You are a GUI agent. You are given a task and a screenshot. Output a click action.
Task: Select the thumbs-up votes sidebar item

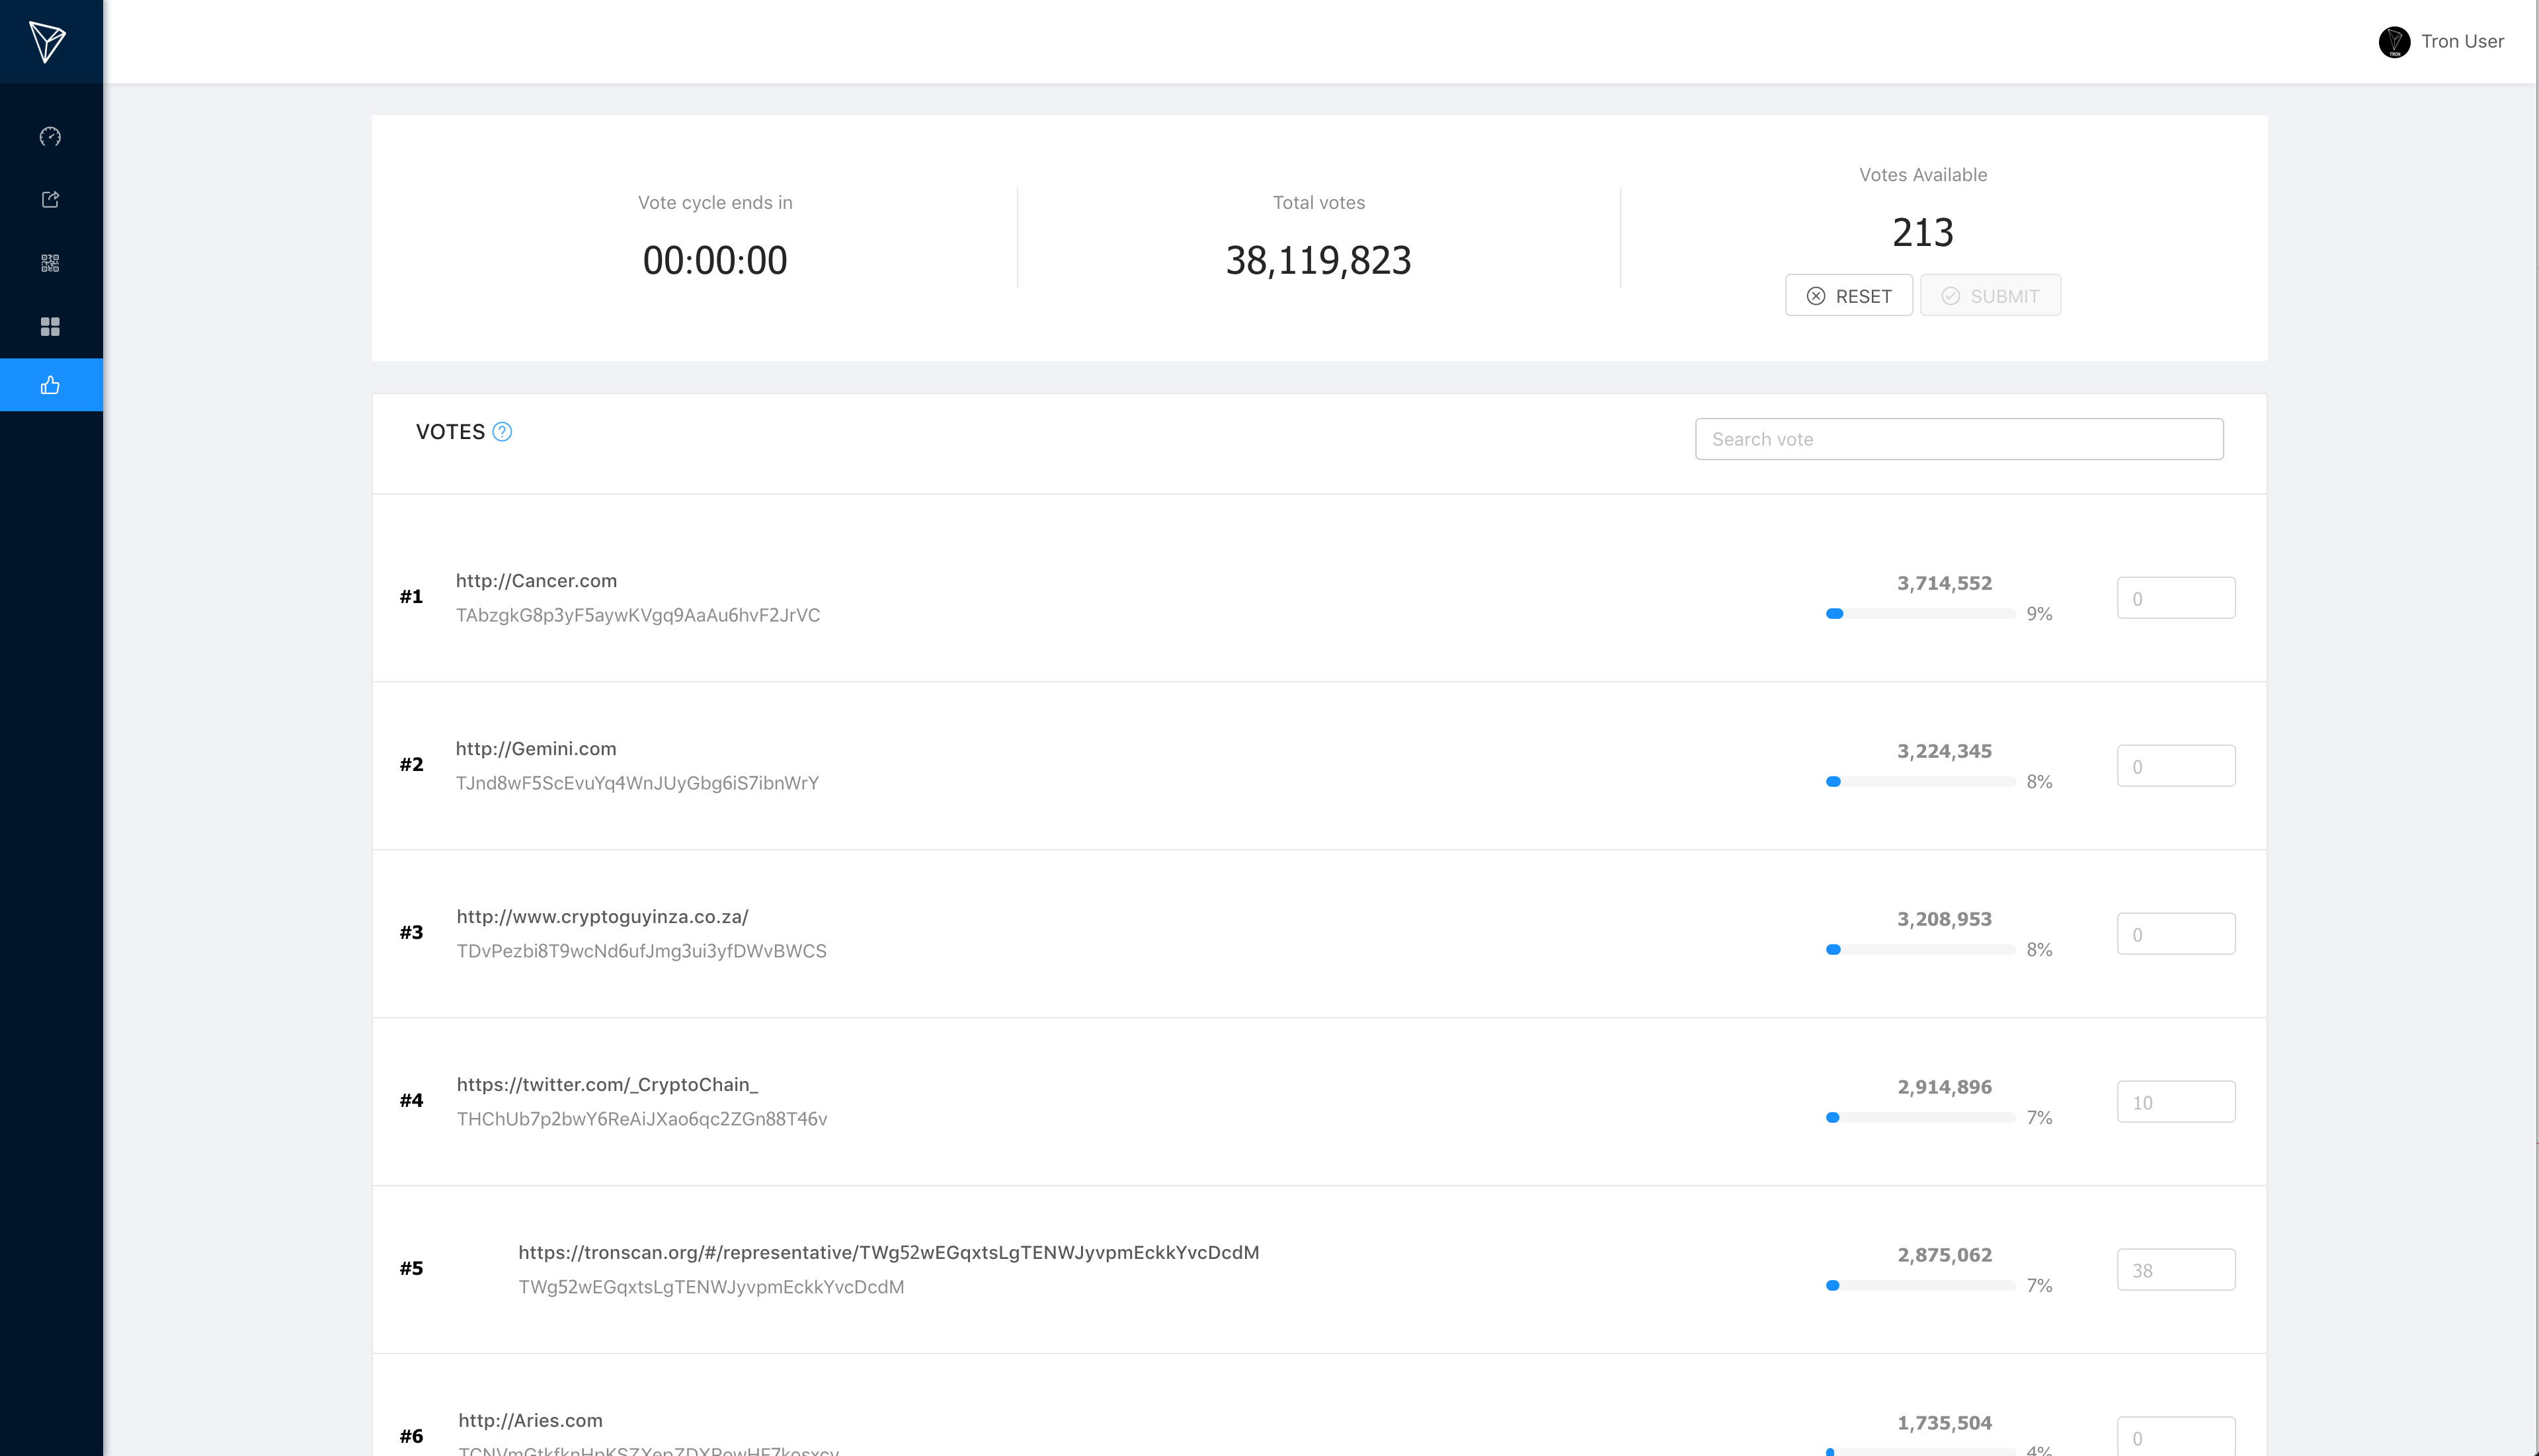coord(51,385)
